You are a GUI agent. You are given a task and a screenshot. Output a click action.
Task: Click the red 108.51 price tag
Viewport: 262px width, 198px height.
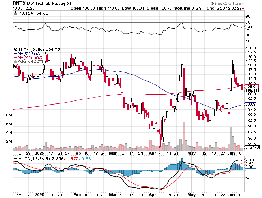coord(251,86)
